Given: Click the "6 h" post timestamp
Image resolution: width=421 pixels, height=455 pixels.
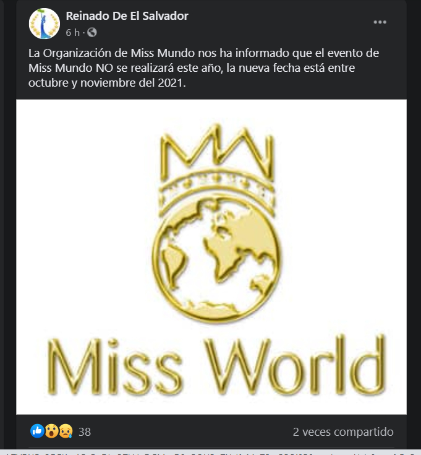Looking at the screenshot, I should click(72, 32).
